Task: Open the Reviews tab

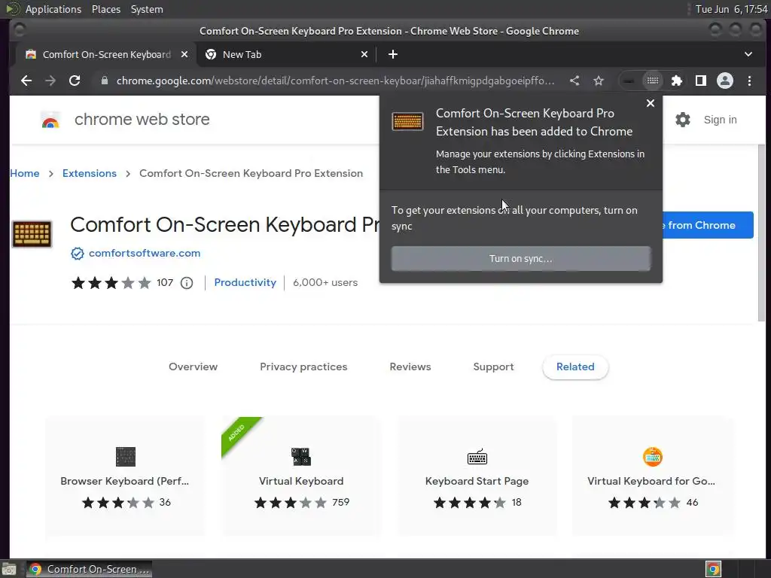Action: pos(410,367)
